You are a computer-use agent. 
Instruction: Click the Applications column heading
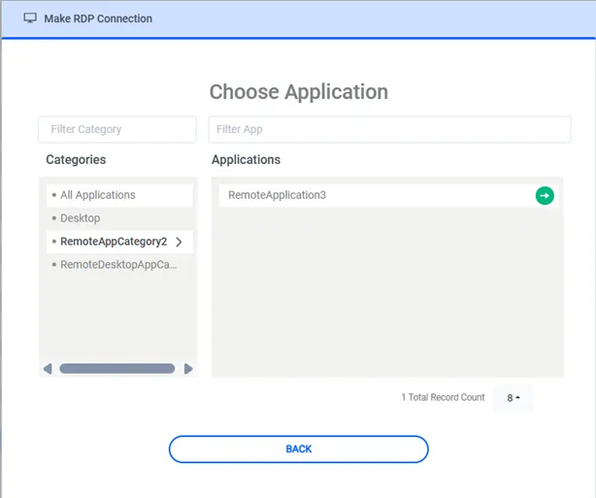pos(246,159)
